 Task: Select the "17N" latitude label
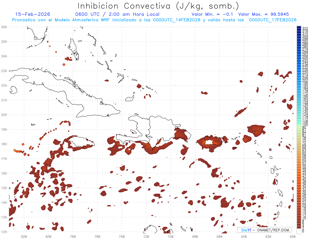tap(4, 158)
